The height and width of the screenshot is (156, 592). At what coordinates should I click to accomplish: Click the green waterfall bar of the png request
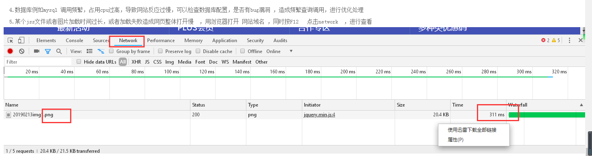pyautogui.click(x=547, y=115)
